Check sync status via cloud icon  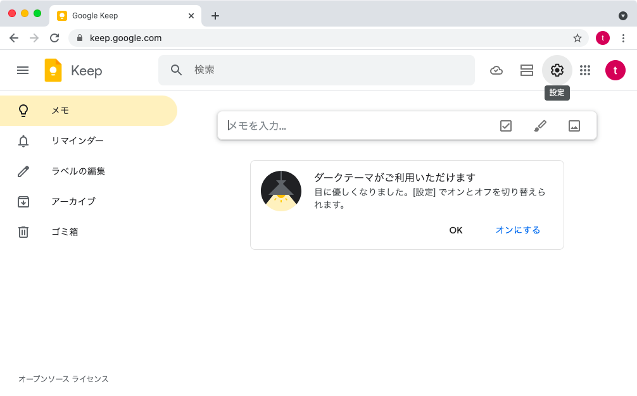(496, 70)
